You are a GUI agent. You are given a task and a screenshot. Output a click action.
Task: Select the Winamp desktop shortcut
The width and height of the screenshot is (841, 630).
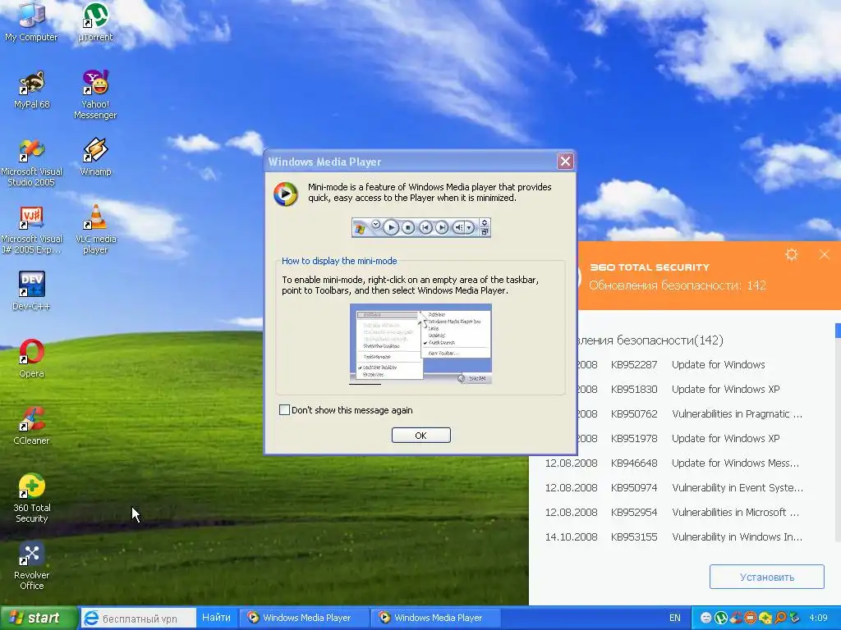95,157
